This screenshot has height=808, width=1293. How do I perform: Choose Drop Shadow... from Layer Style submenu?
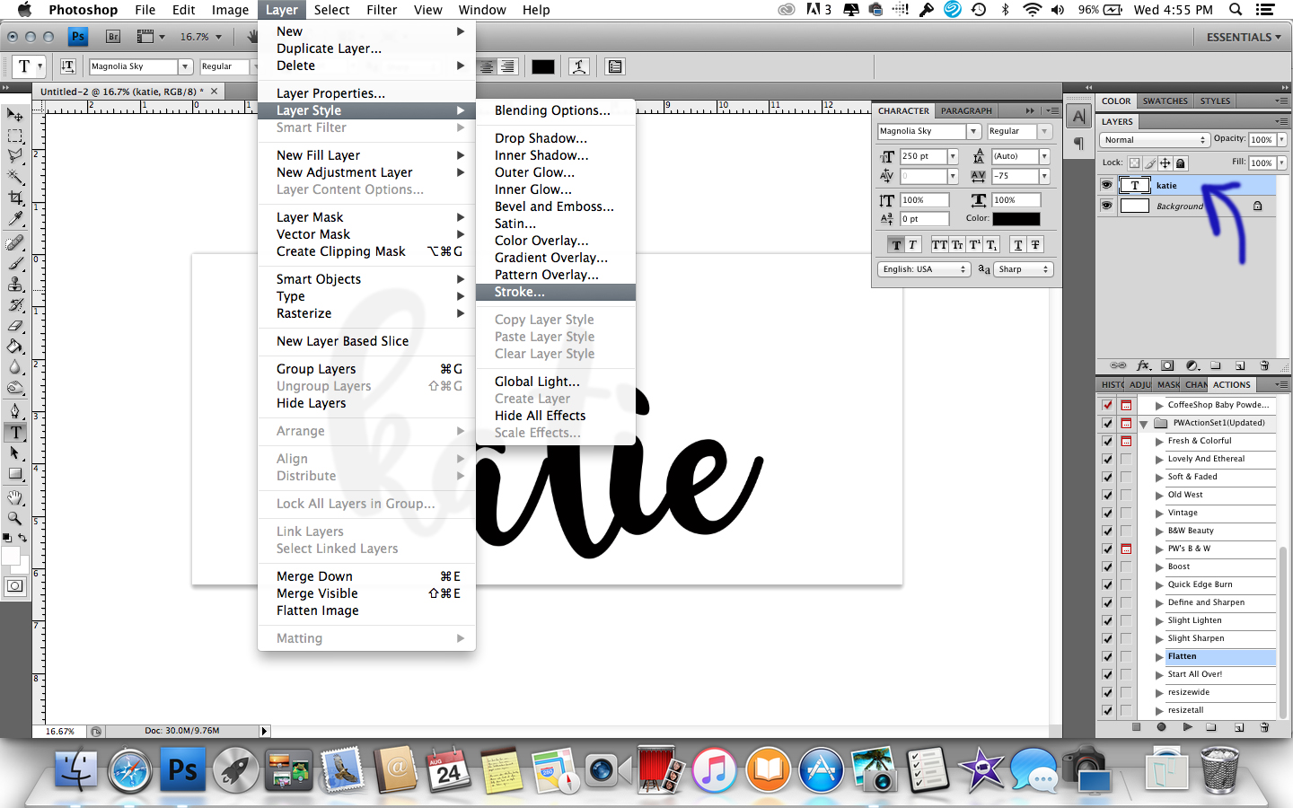tap(556, 138)
